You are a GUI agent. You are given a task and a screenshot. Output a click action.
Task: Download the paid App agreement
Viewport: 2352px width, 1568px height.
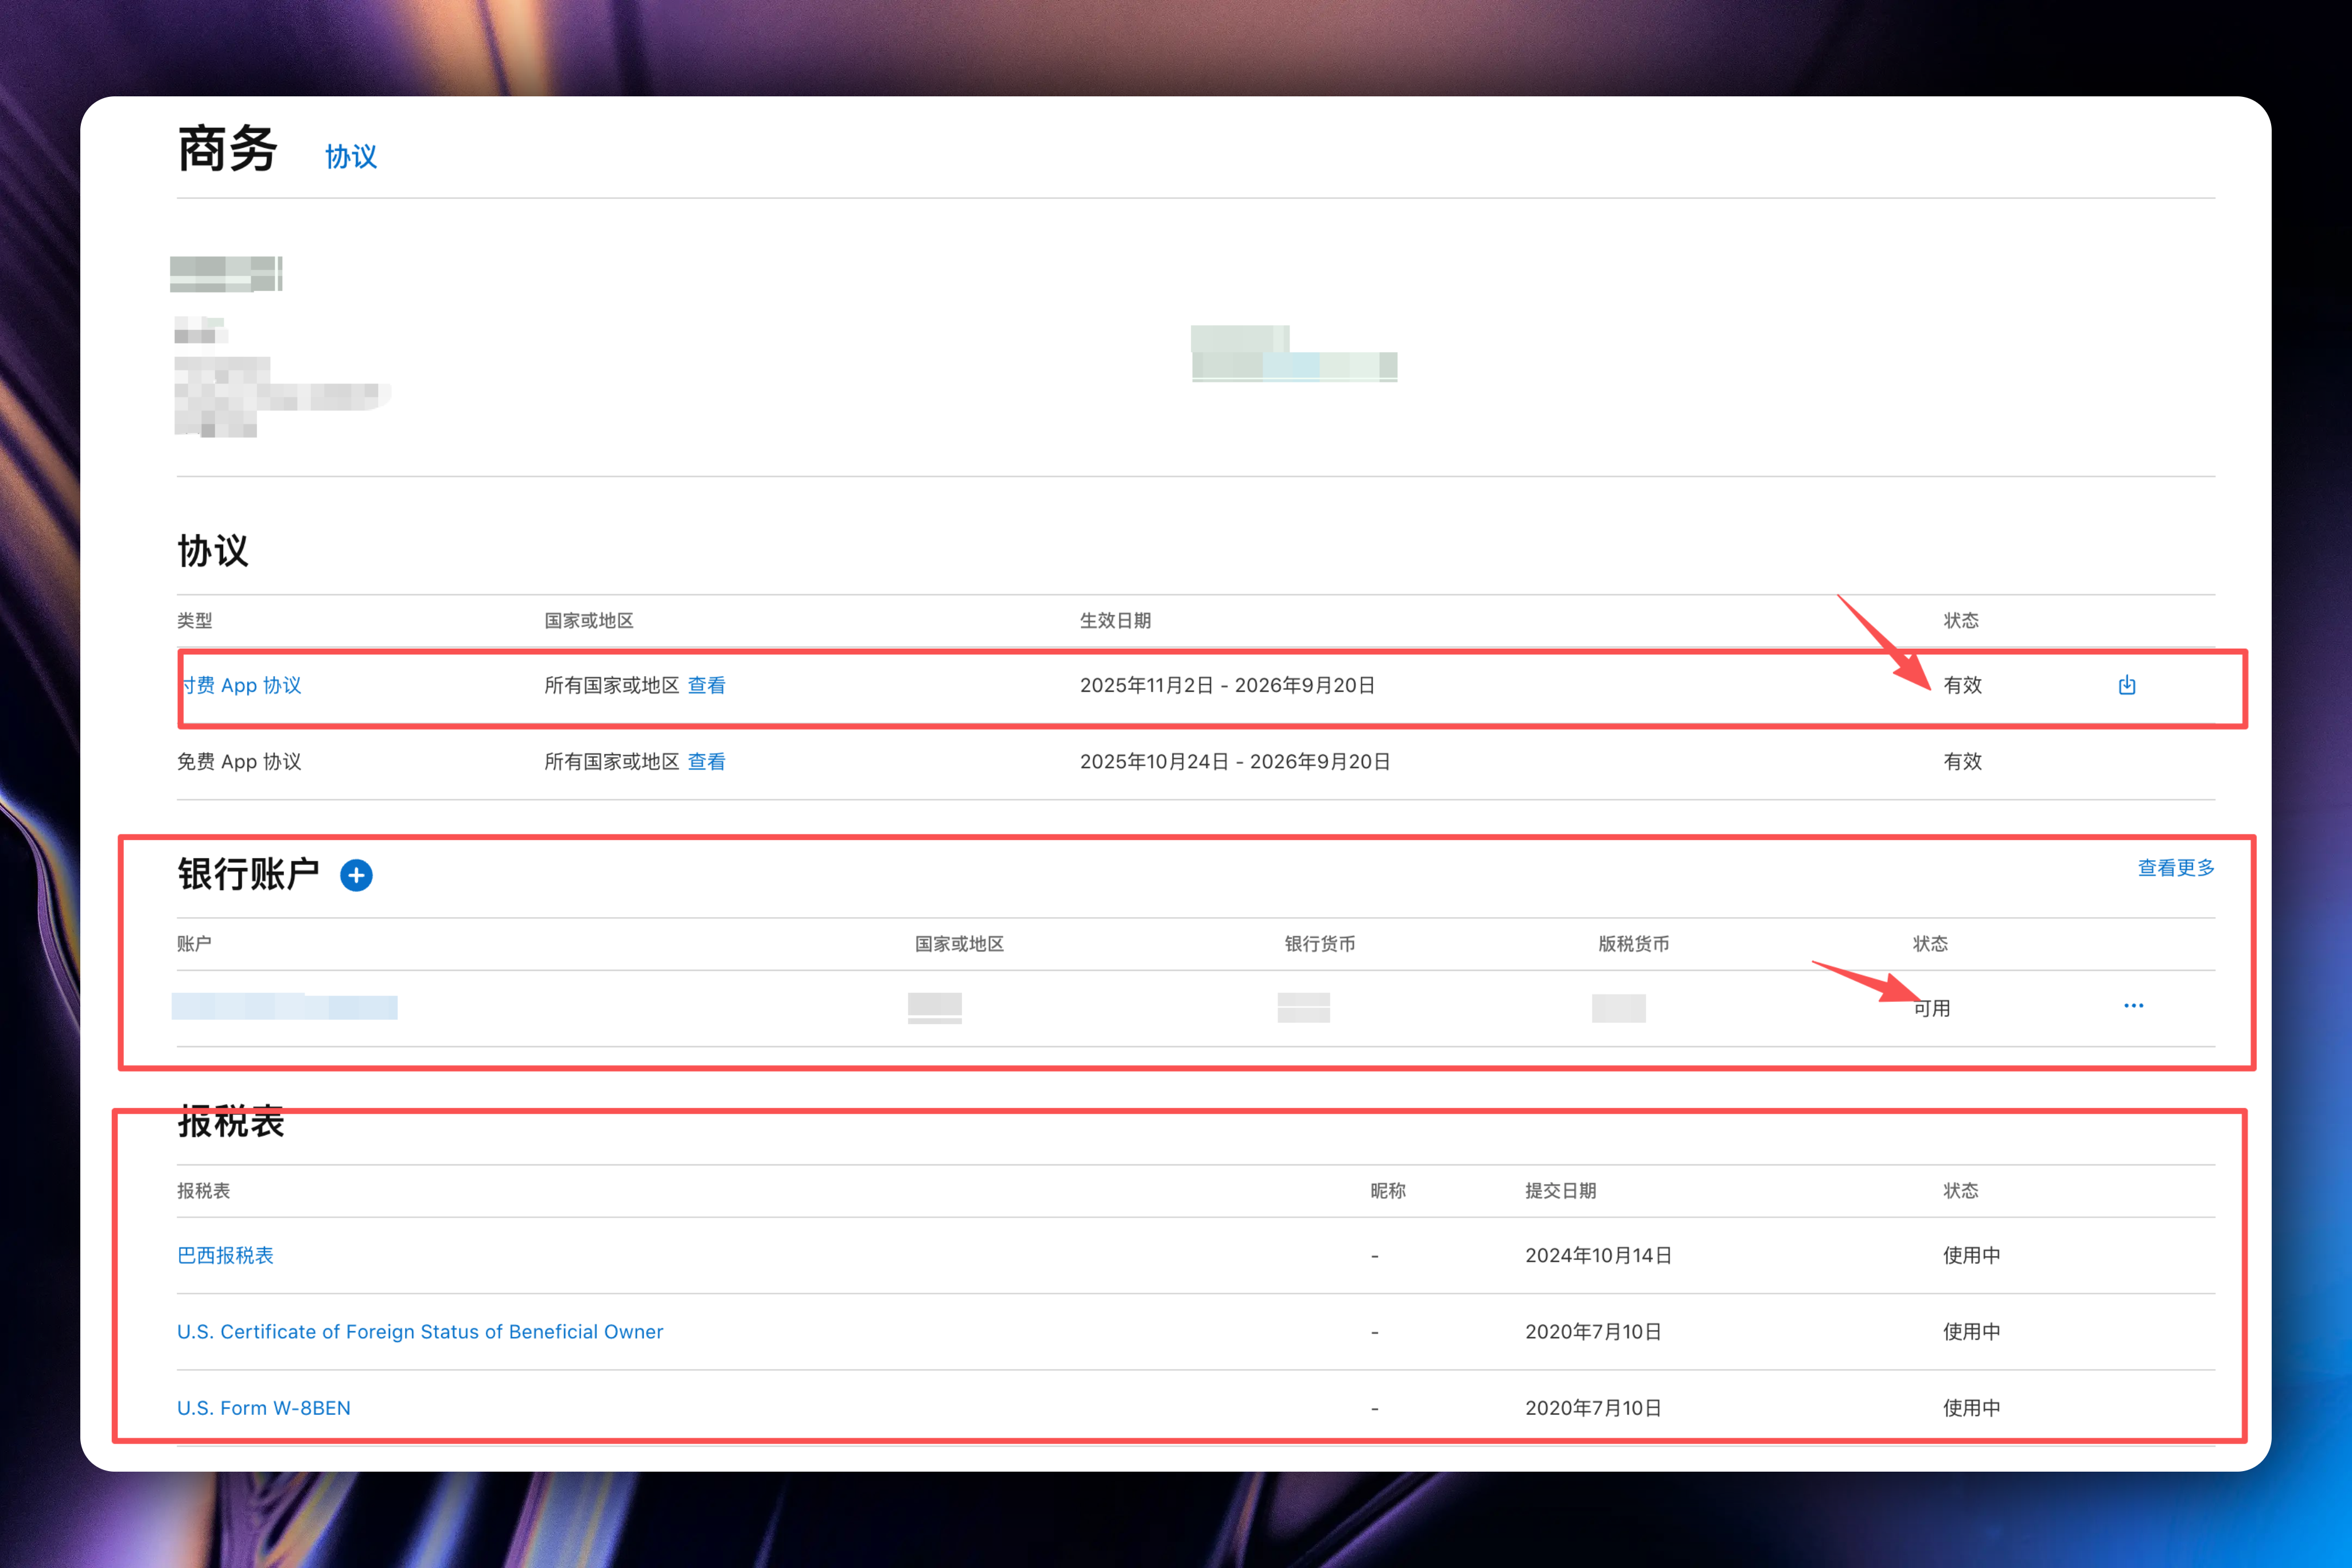coord(2126,685)
